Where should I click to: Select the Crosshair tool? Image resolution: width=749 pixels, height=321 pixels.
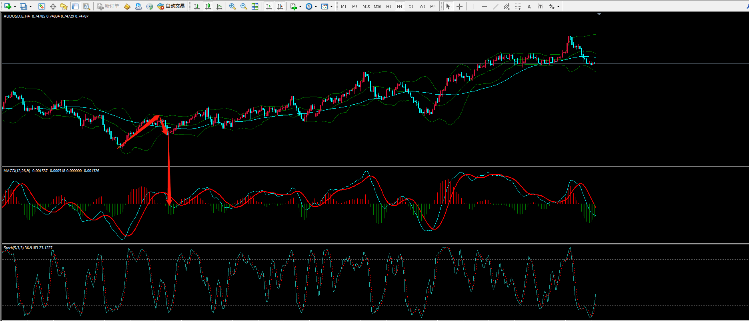pos(459,6)
